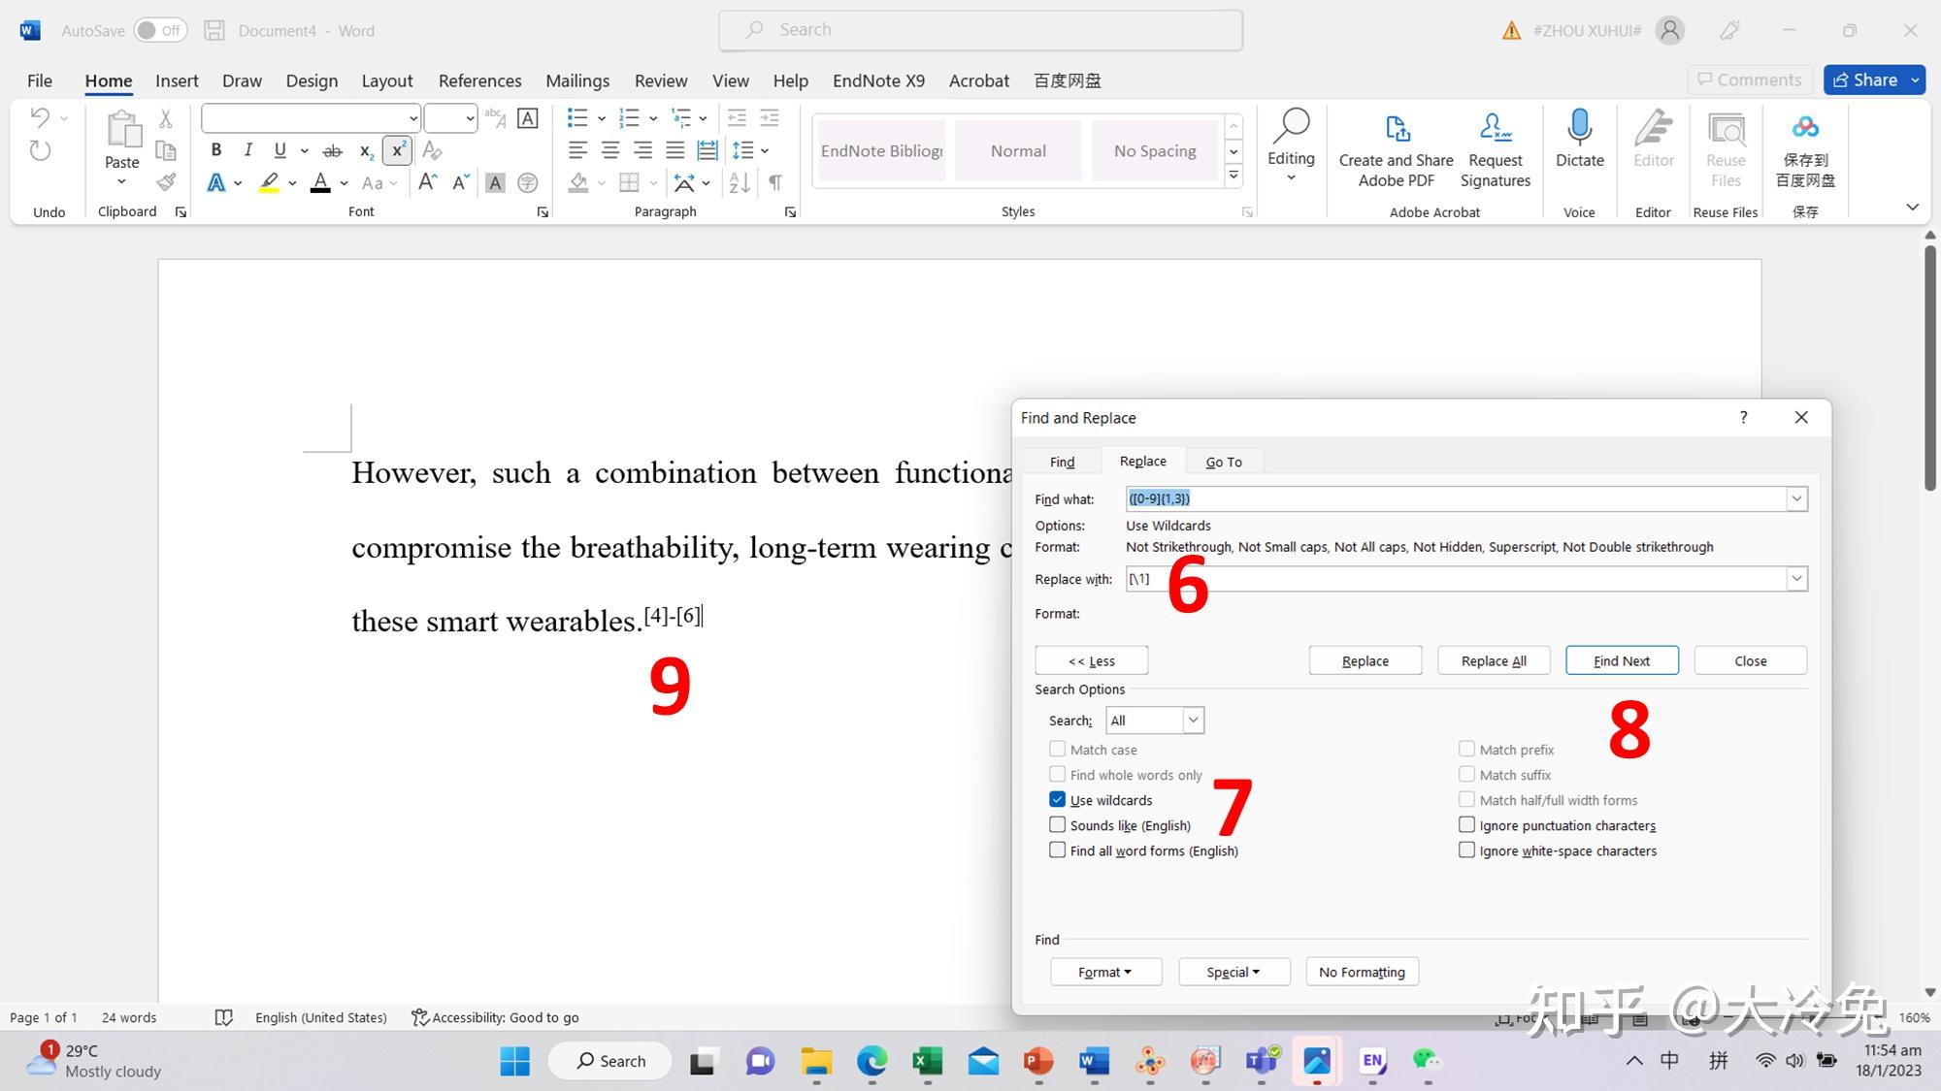Image resolution: width=1941 pixels, height=1091 pixels.
Task: Open the Special characters dropdown button
Action: click(1234, 972)
